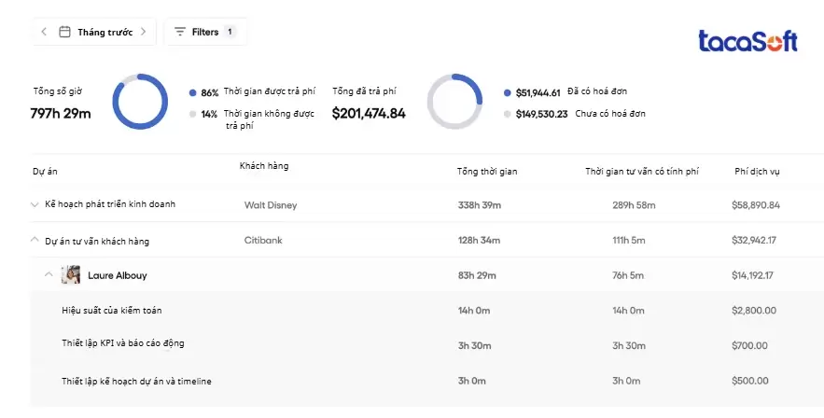Click the filter lines icon
Viewport: 824px width, 418px height.
180,32
